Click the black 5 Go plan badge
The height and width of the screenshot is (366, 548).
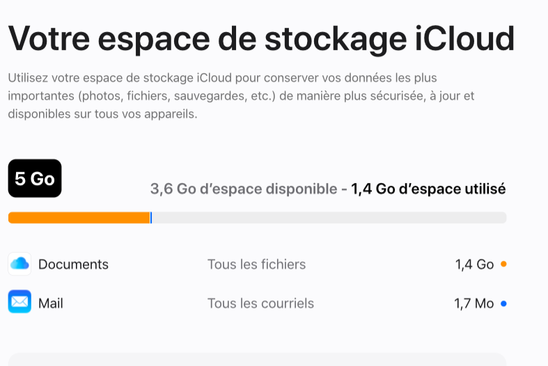click(35, 179)
